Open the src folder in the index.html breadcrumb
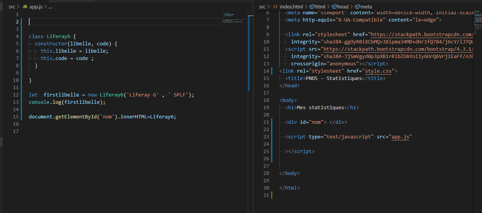The image size is (482, 213). (262, 7)
